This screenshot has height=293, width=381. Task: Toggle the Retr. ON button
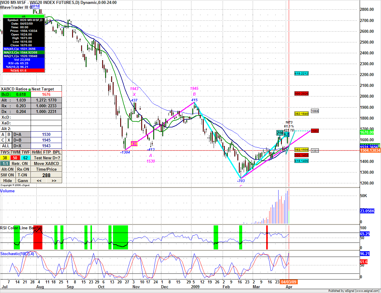[x=20, y=163]
